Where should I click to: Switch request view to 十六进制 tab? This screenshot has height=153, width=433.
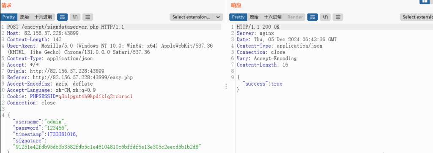click(x=43, y=17)
